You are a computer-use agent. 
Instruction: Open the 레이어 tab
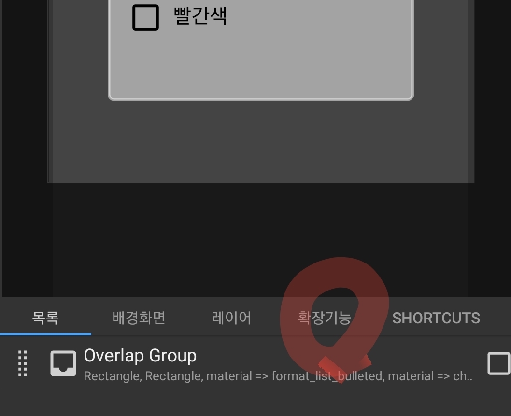click(231, 318)
